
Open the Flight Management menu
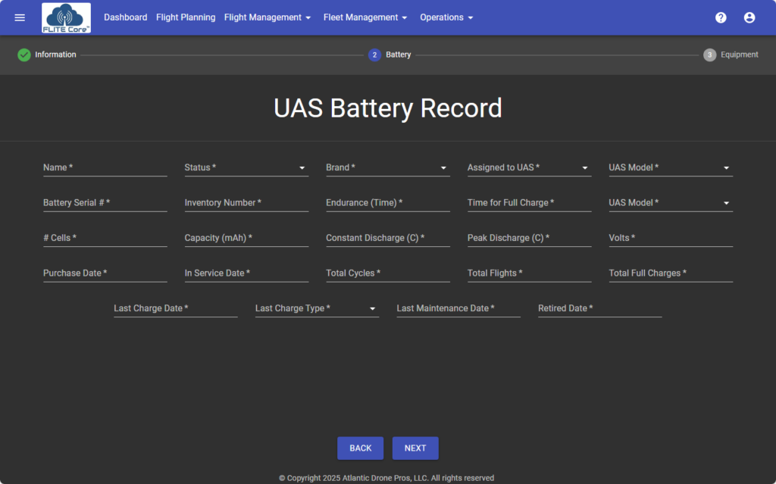point(268,17)
